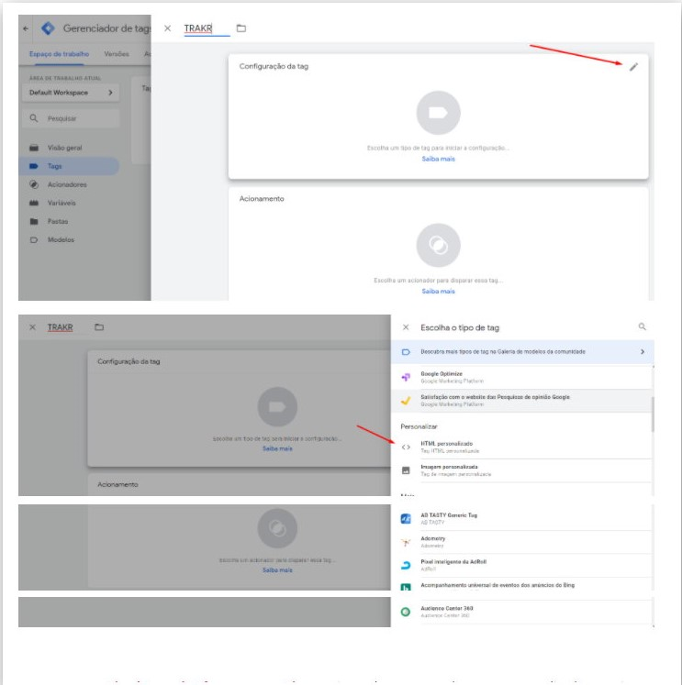Click the Audience Center 360 green circle icon
Screen dimensions: 682x685
tap(406, 612)
